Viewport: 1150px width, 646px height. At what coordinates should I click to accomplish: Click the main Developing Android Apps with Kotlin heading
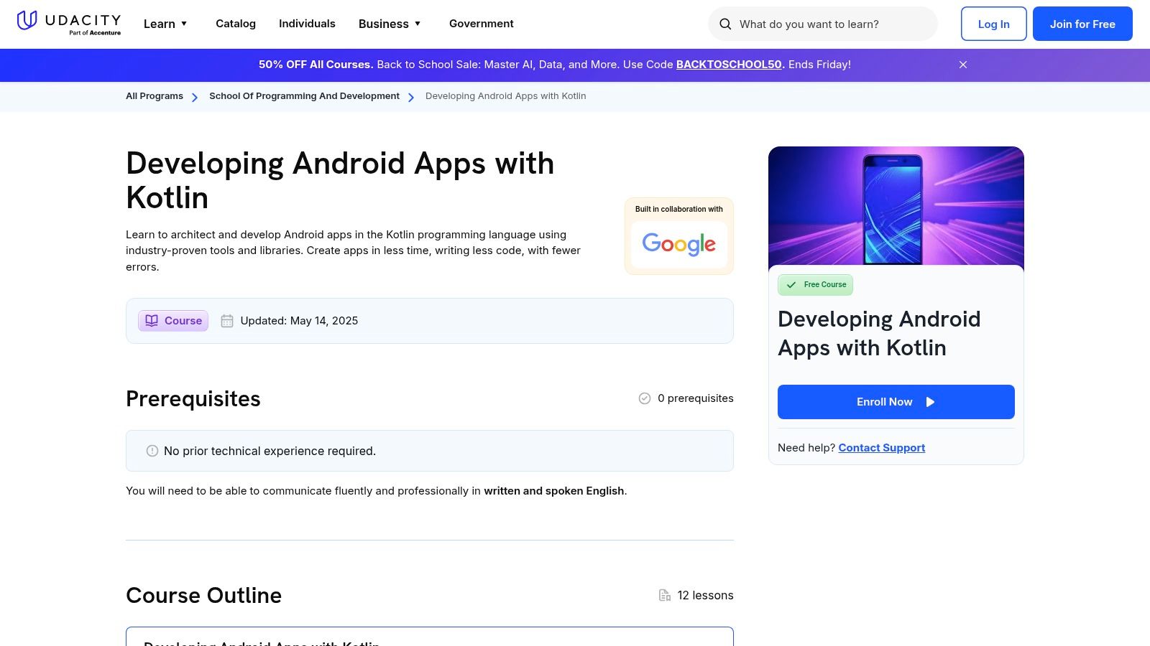coord(340,180)
